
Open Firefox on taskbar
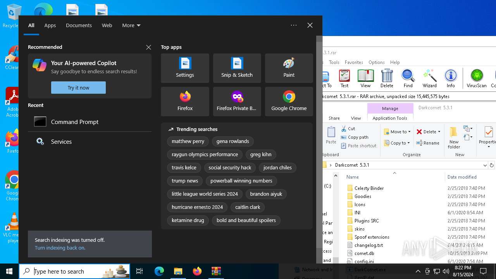[197, 271]
